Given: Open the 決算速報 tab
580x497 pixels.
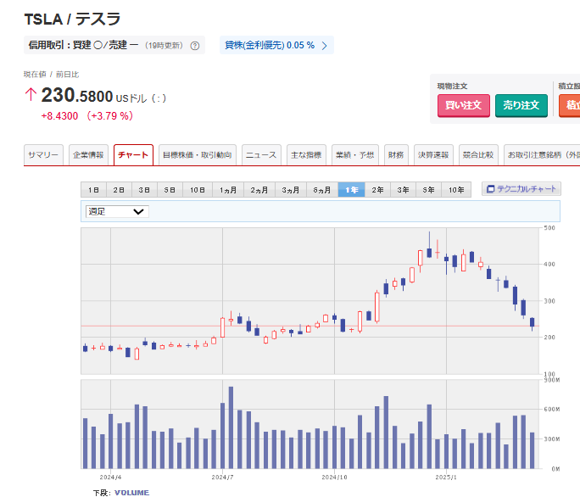Looking at the screenshot, I should coord(433,154).
